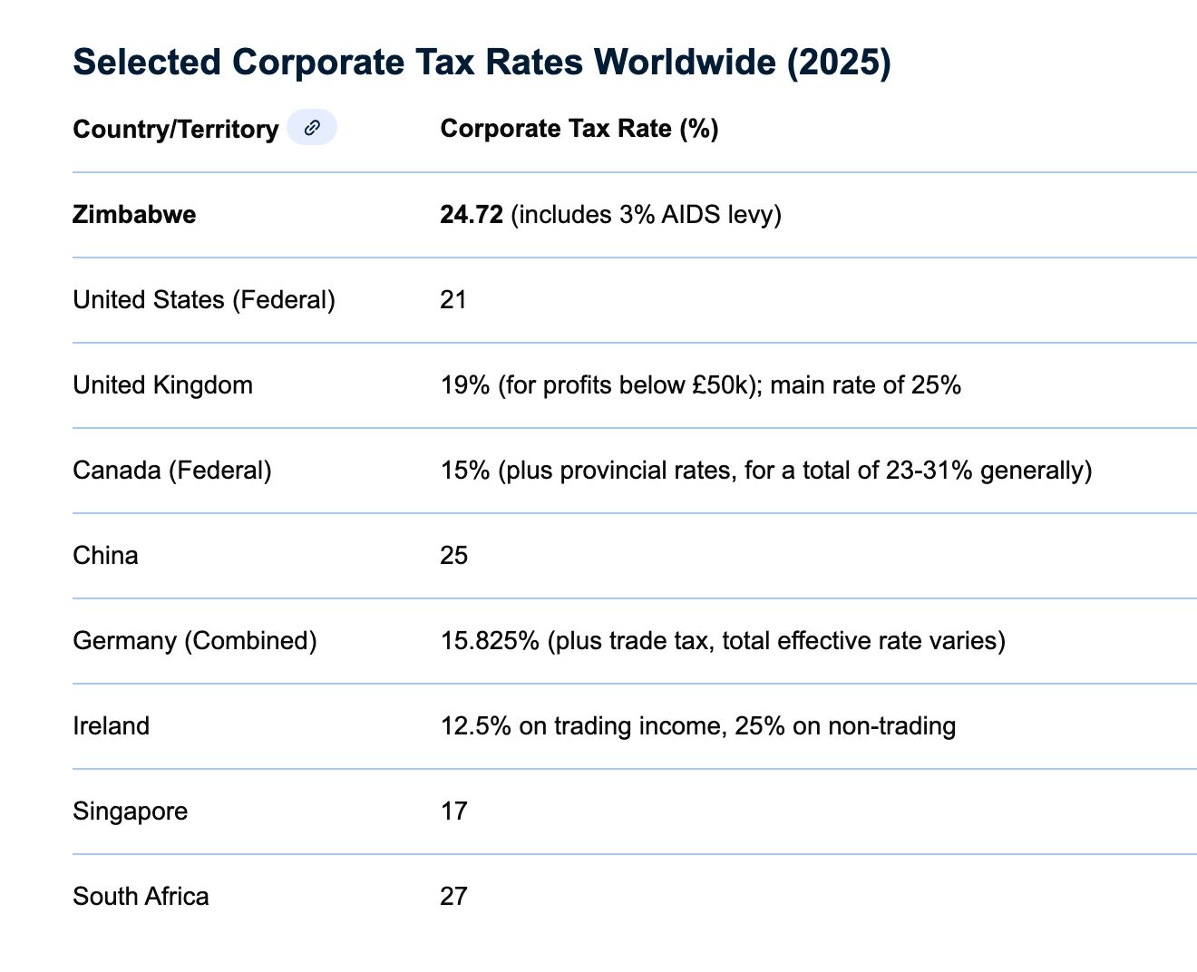This screenshot has width=1197, height=972.
Task: Select the United States (Federal) cell
Action: [x=204, y=300]
